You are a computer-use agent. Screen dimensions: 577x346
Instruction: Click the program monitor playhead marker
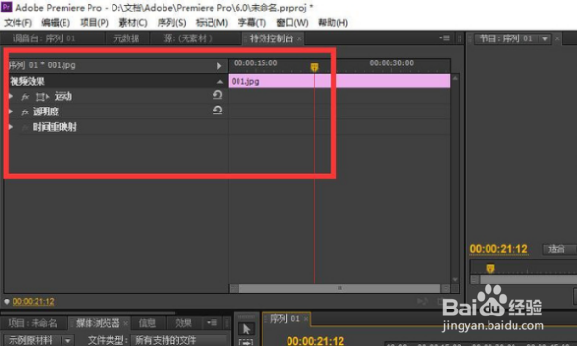[489, 269]
